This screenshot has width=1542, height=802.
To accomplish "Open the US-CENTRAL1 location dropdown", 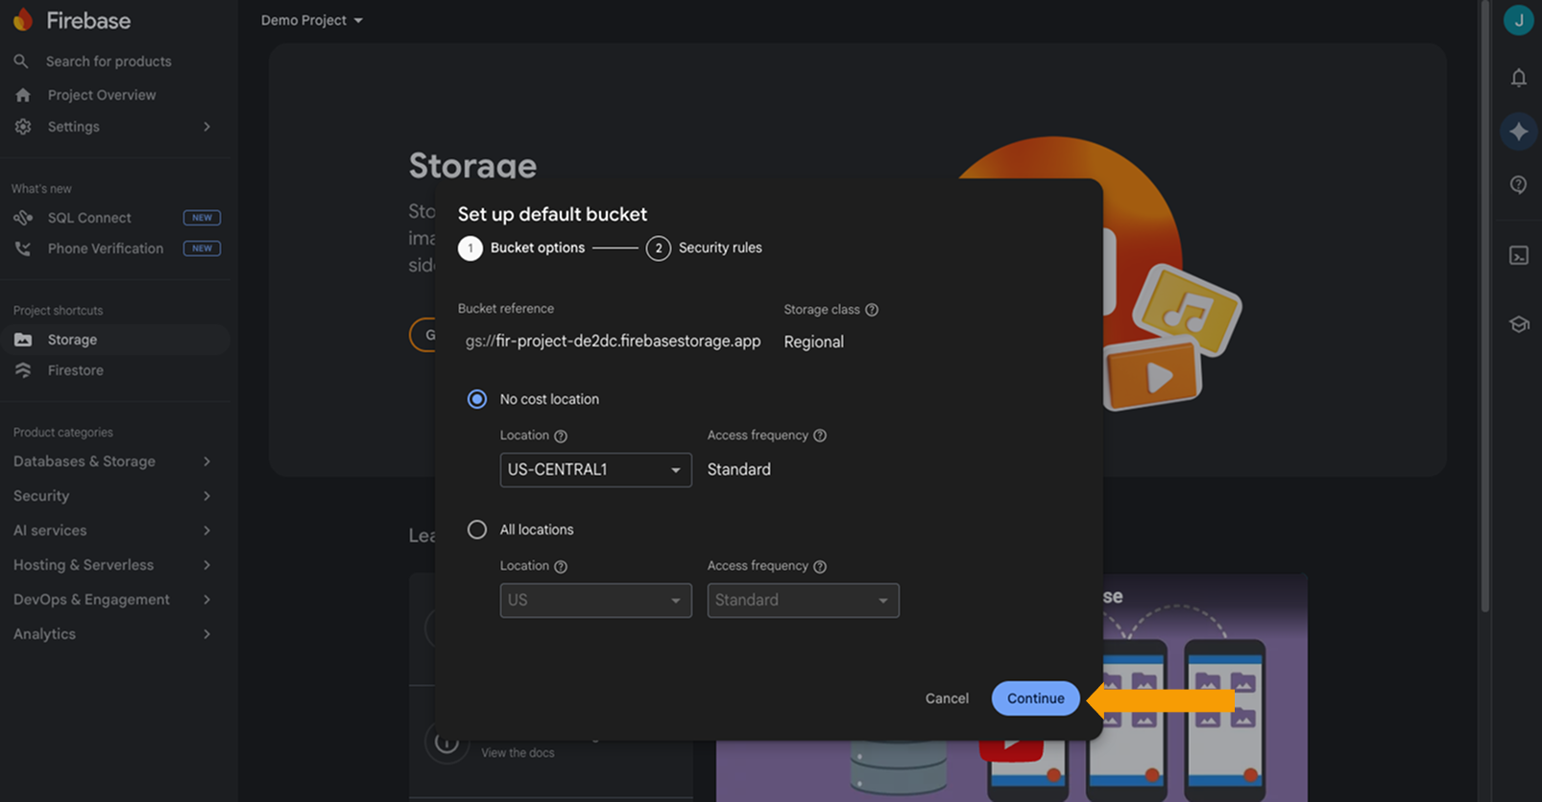I will point(595,470).
